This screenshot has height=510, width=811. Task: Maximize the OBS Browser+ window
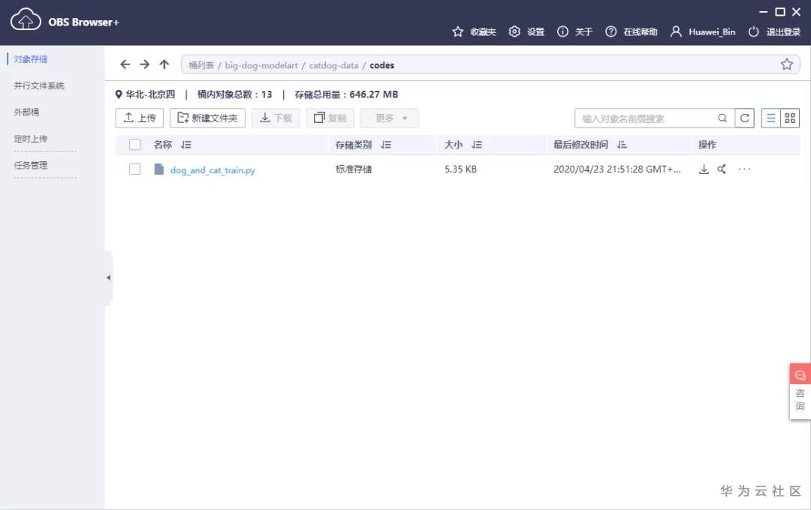pyautogui.click(x=780, y=11)
